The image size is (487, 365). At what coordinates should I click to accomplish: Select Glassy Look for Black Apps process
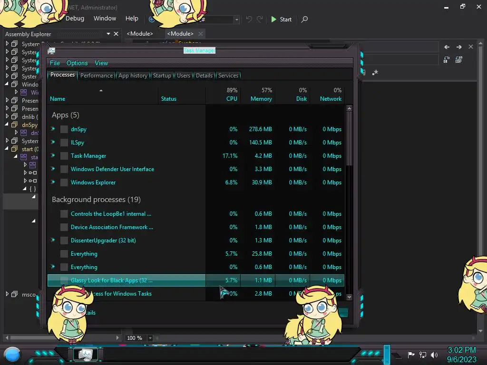pos(195,280)
